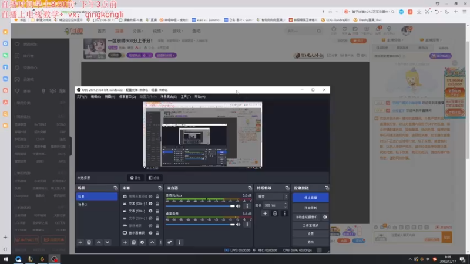
Task: Float the 转场特效 dock panel
Action: pyautogui.click(x=287, y=188)
